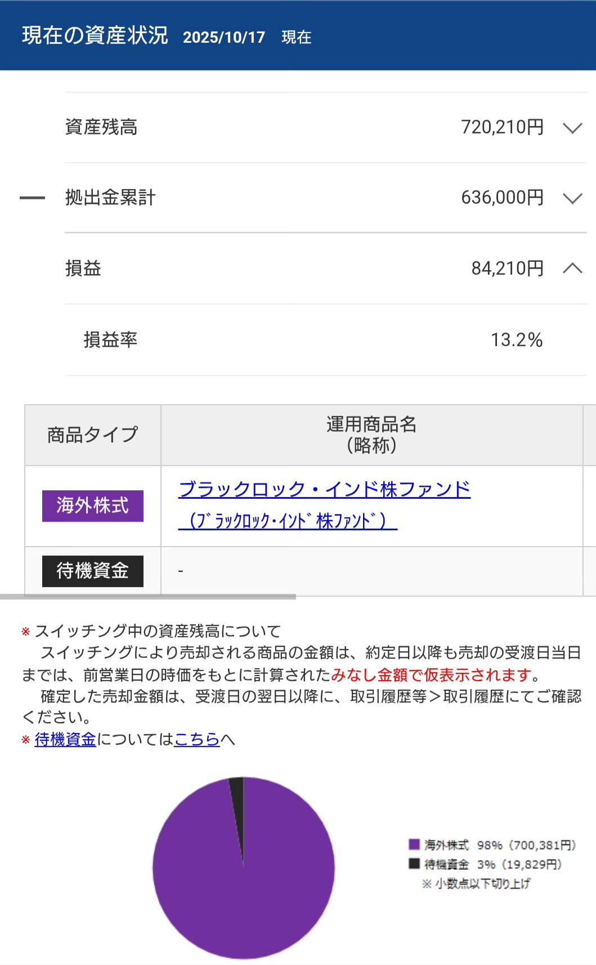Expand the 拠出金累計 chevron arrow
The width and height of the screenshot is (596, 965).
click(x=572, y=198)
